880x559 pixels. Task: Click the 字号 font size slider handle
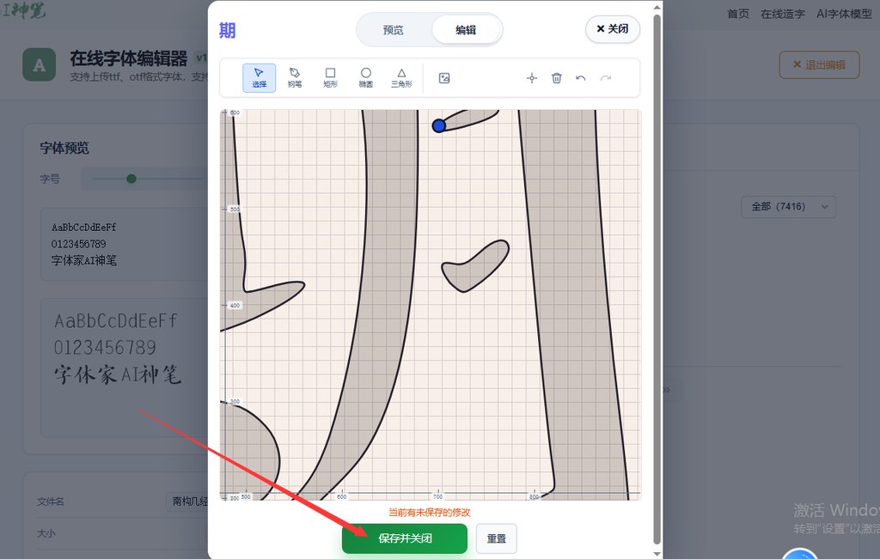tap(131, 179)
